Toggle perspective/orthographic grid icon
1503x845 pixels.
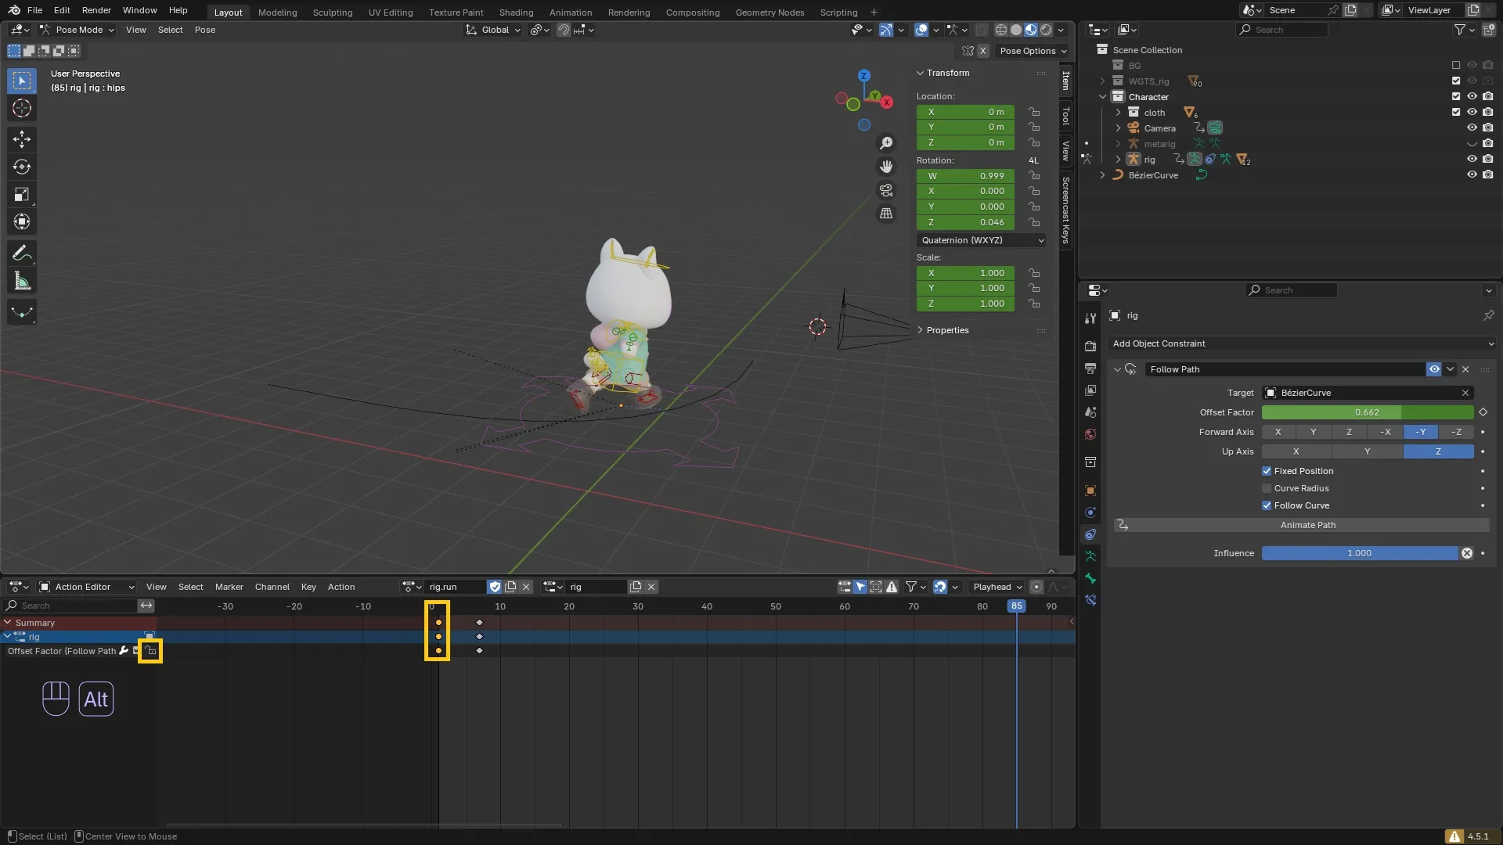(886, 214)
